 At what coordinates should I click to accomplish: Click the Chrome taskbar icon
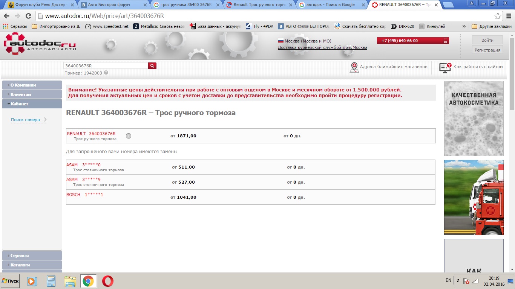tap(88, 281)
